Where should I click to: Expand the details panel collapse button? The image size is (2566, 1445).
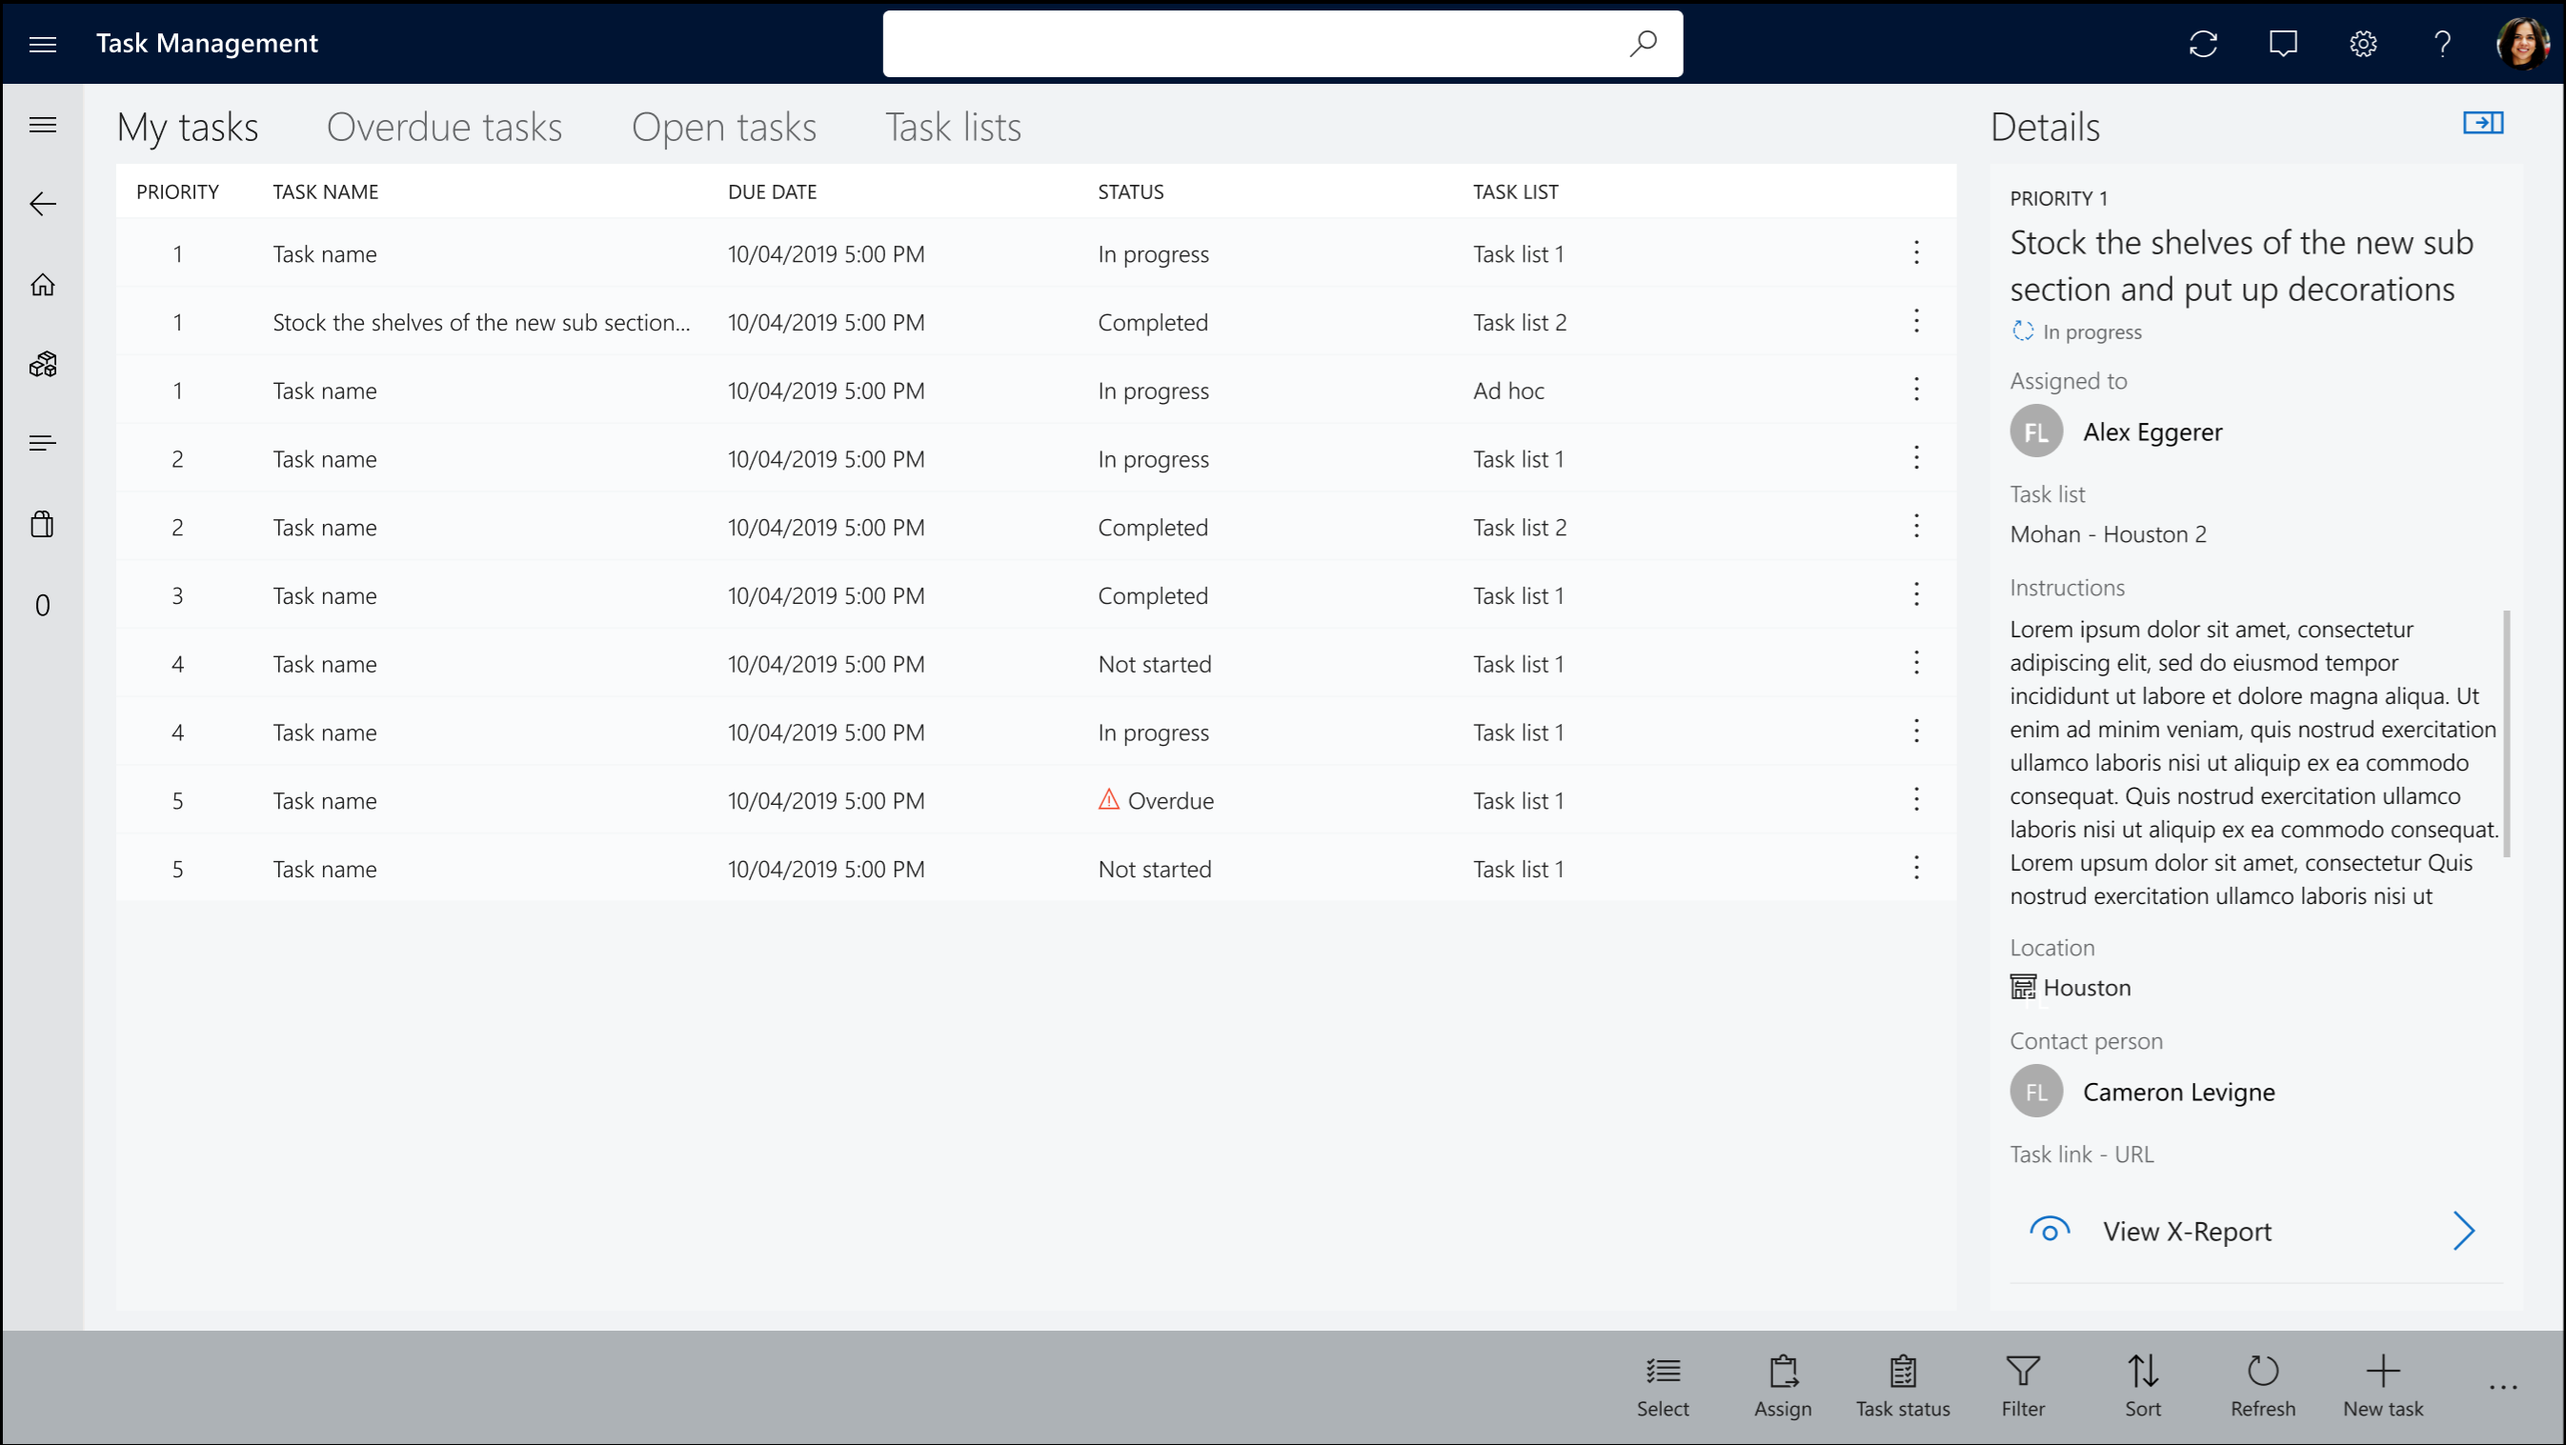coord(2485,124)
